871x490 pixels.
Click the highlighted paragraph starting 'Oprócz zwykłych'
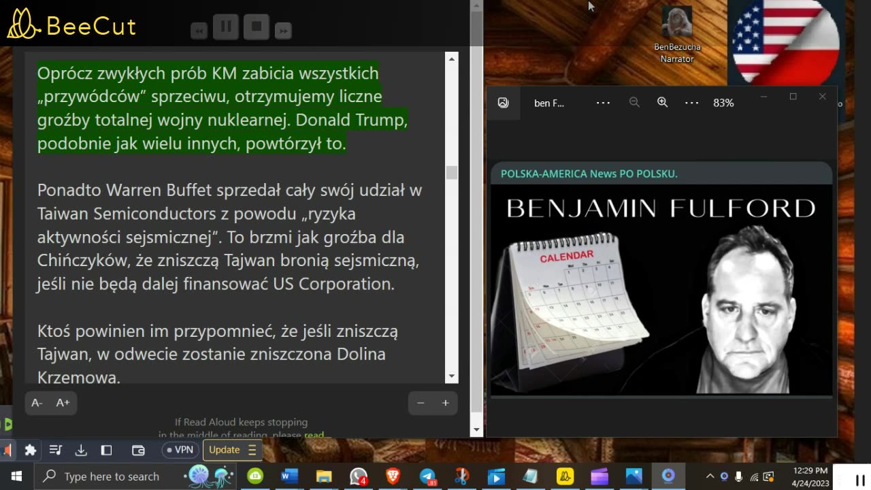click(x=223, y=108)
